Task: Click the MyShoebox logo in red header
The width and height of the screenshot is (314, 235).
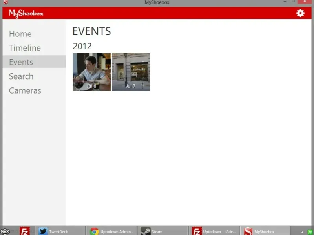Action: click(x=26, y=14)
